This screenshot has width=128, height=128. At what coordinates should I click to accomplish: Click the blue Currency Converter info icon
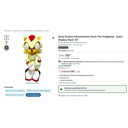pyautogui.click(x=59, y=61)
